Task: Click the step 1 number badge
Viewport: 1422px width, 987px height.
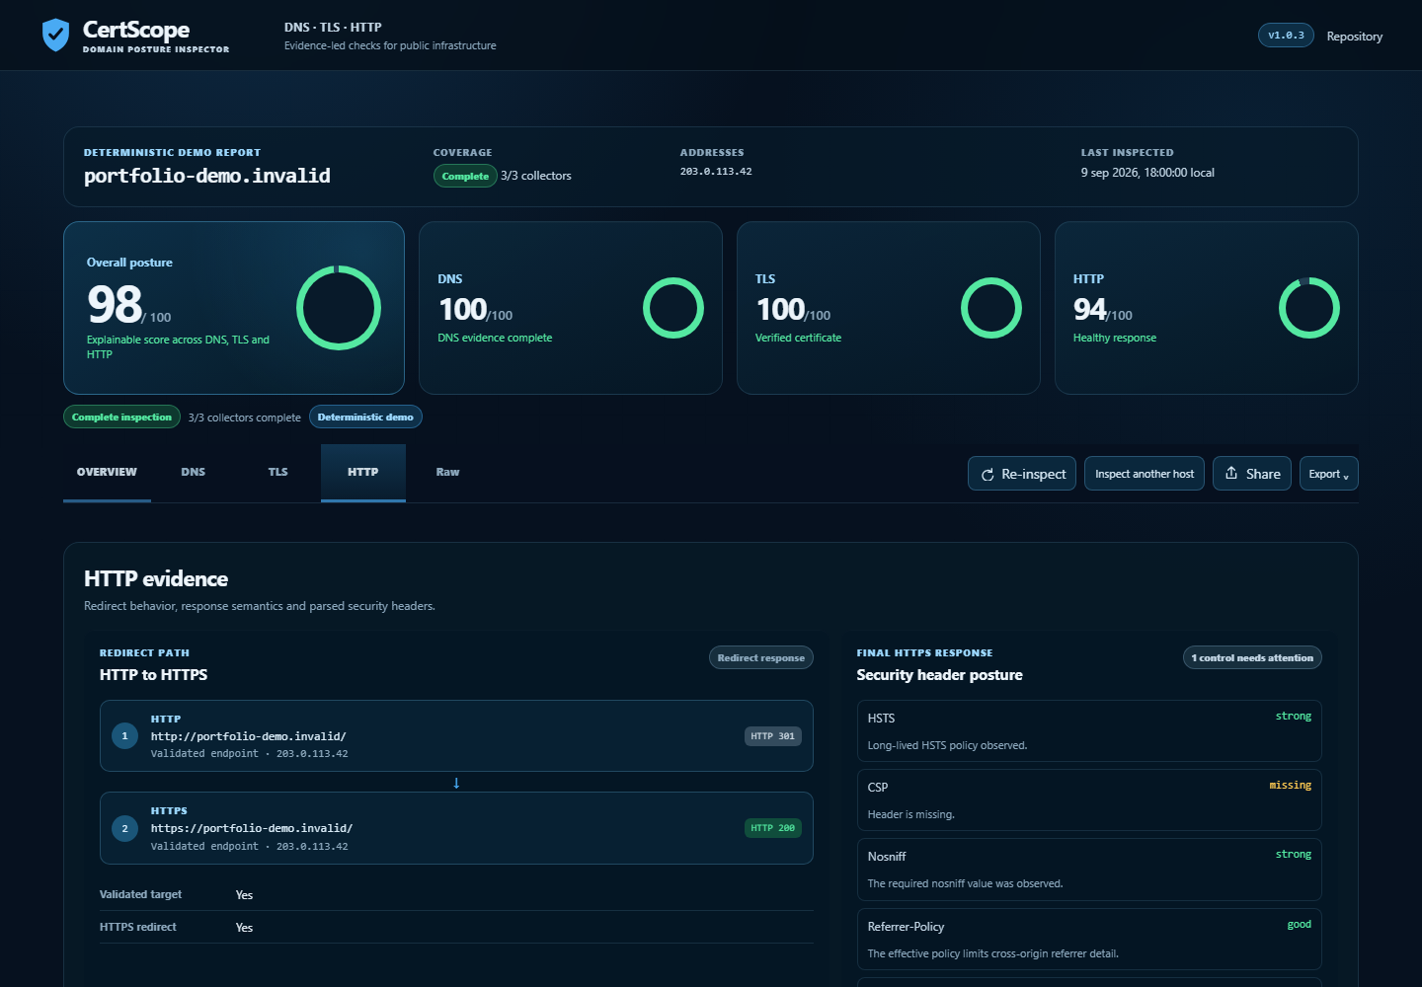Action: coord(124,735)
